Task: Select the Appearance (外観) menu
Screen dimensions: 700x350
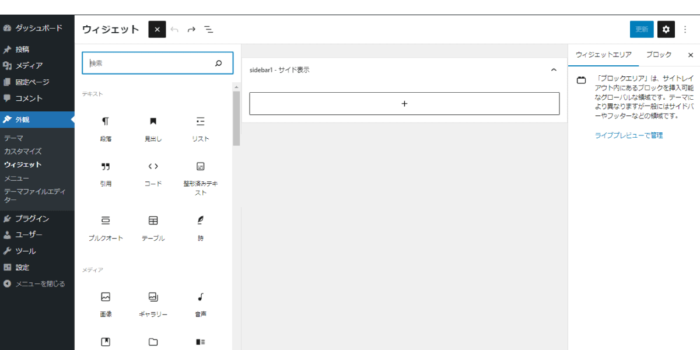Action: point(37,120)
